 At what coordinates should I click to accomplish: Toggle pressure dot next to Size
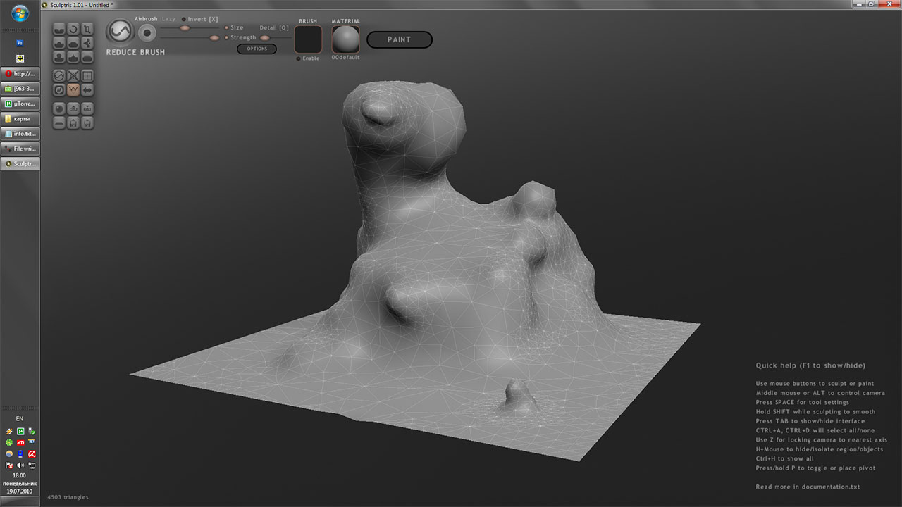pos(227,28)
